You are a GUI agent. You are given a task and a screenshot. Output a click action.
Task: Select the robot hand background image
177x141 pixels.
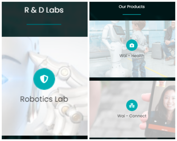[x=45, y=86]
